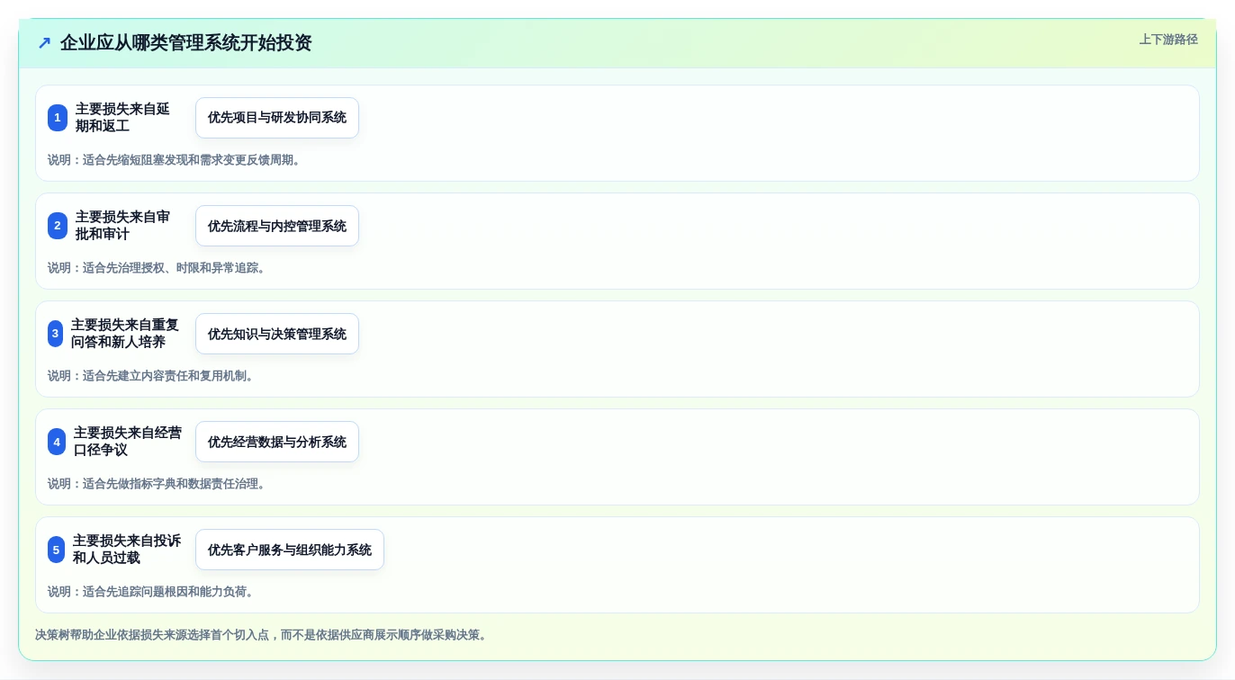Click note 适合先缩短阻塞发现和需求变更反馈周期
The width and height of the screenshot is (1235, 680).
point(174,160)
